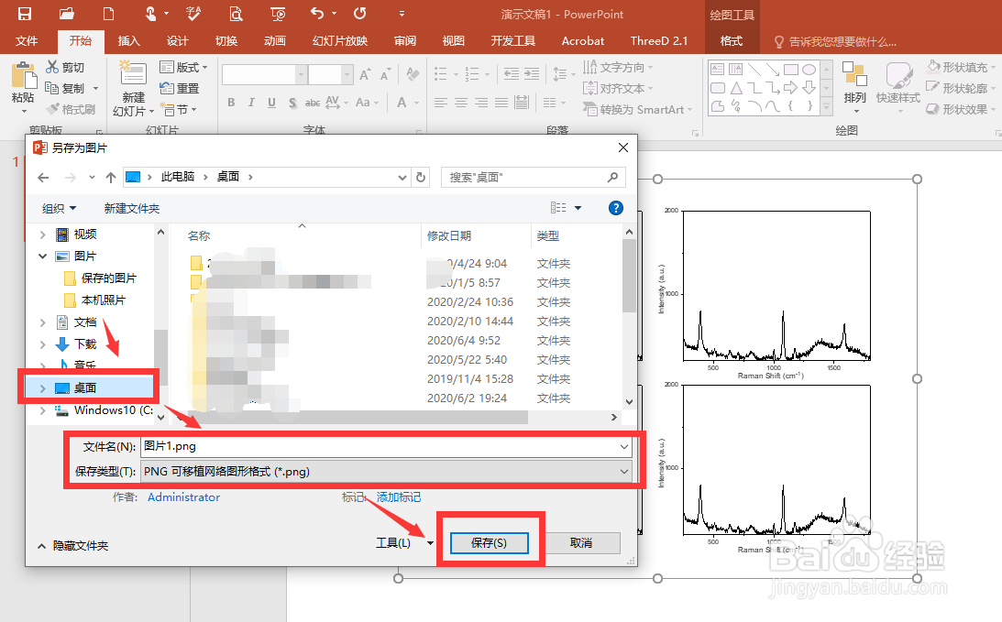Open the 工具(L) tools dropdown
Screen dimensions: 1002x622
(403, 541)
